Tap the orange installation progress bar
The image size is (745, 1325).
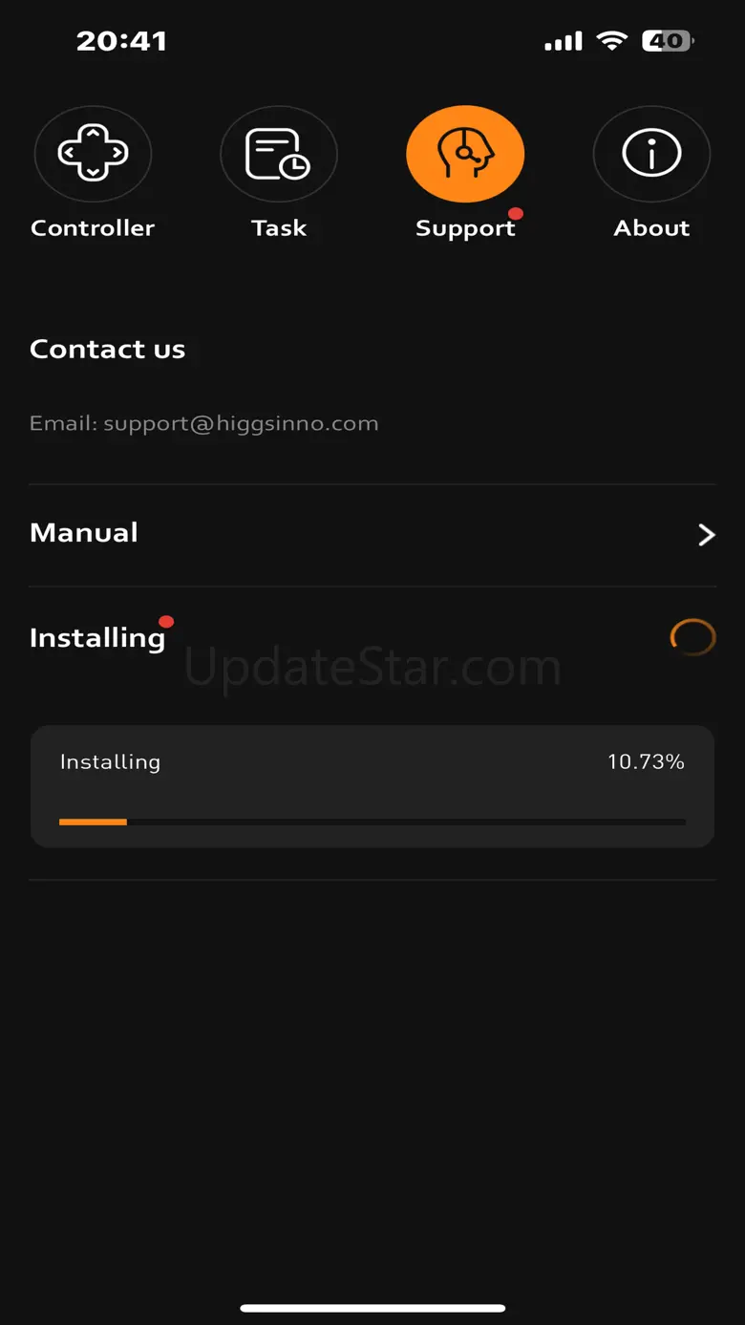(x=372, y=822)
